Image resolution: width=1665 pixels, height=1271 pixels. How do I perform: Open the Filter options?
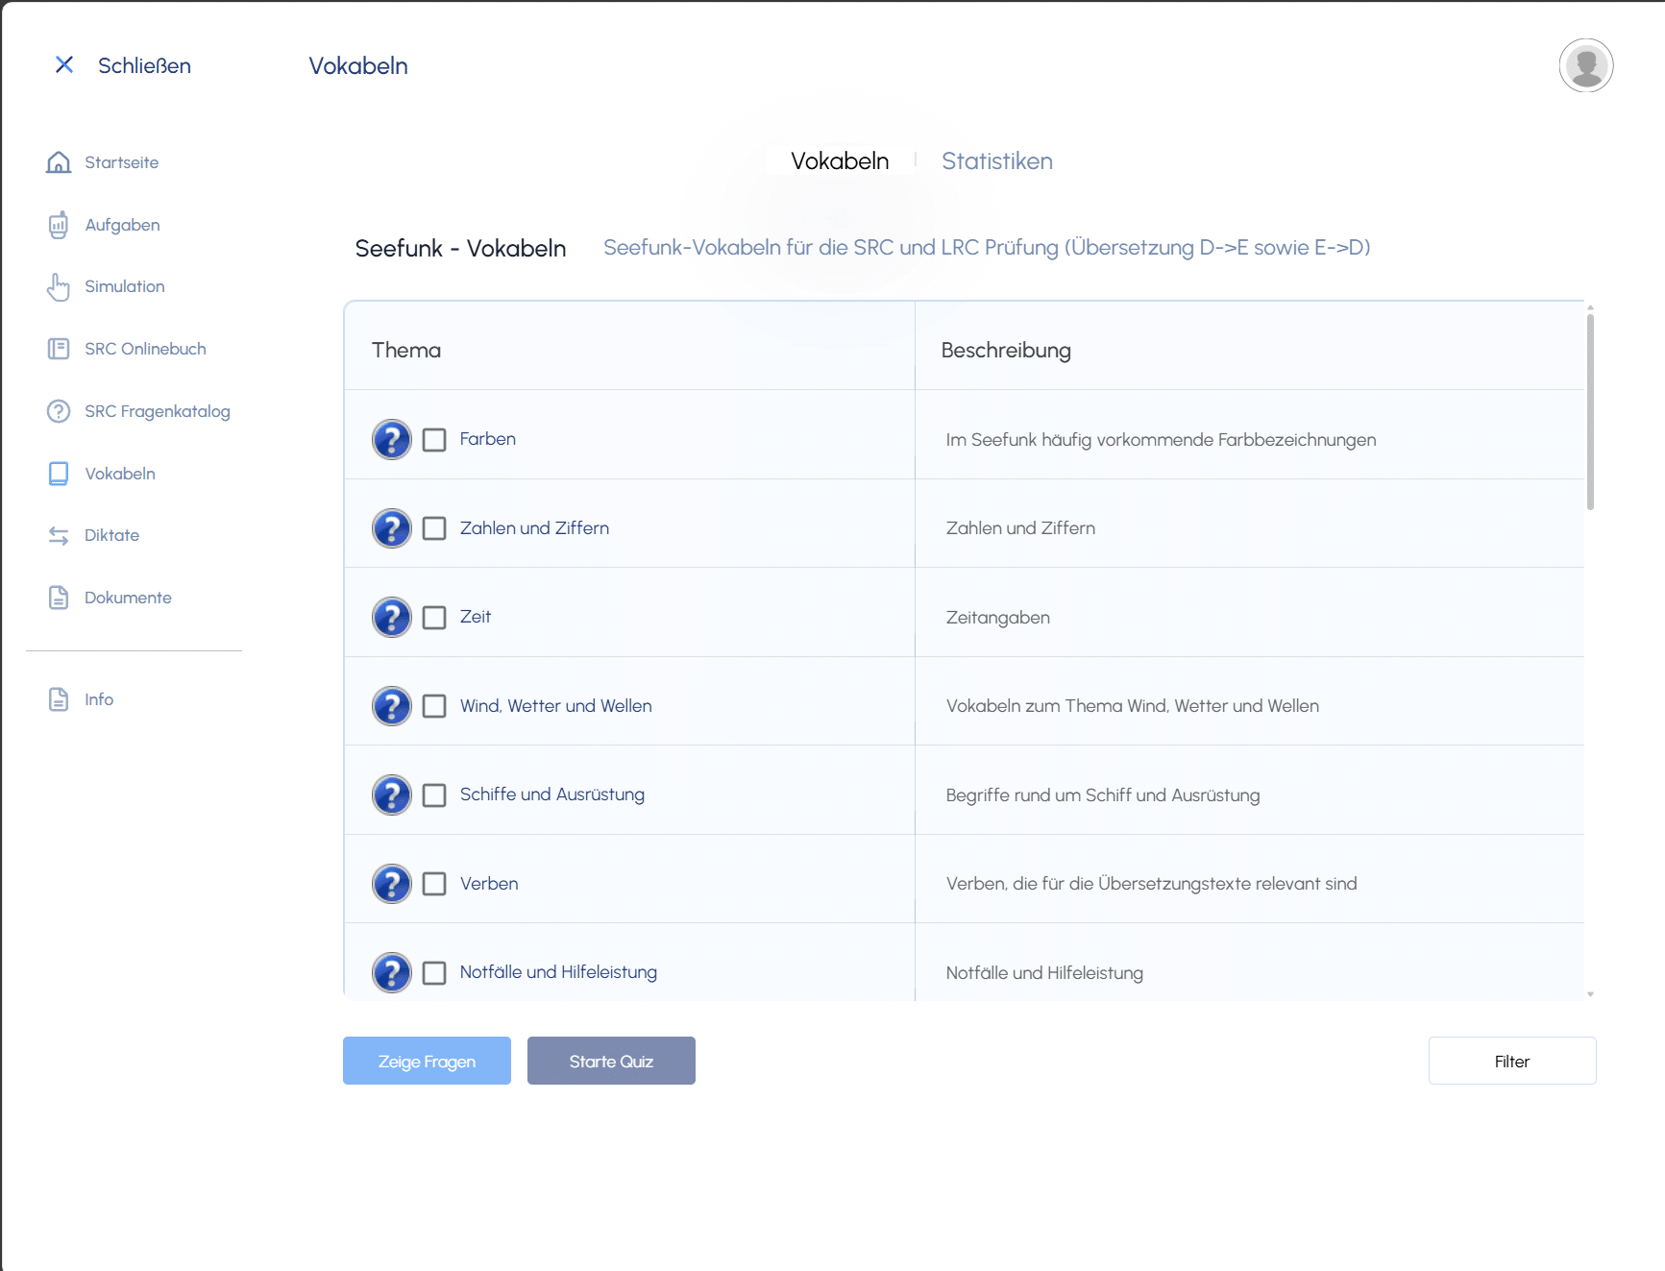click(x=1511, y=1061)
